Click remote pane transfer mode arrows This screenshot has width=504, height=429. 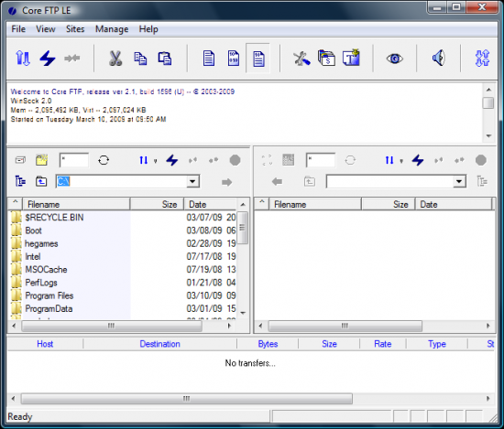(389, 160)
